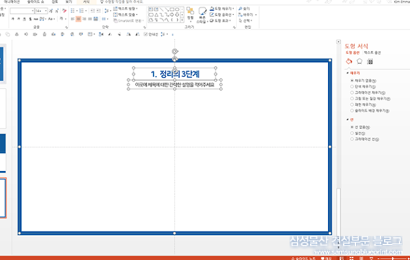Viewport: 410px width, 260px height.
Task: Open Shape Outline (도형 윤곽선) dropdown
Action: [x=222, y=14]
